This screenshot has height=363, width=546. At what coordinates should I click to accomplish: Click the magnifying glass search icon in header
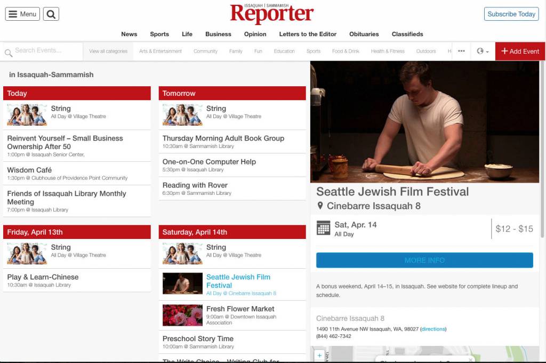click(51, 14)
